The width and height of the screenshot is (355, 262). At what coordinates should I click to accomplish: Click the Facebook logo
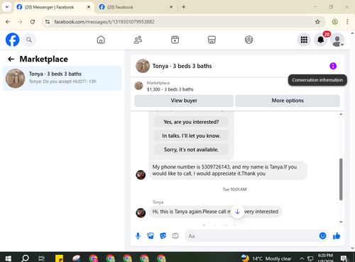pyautogui.click(x=12, y=40)
